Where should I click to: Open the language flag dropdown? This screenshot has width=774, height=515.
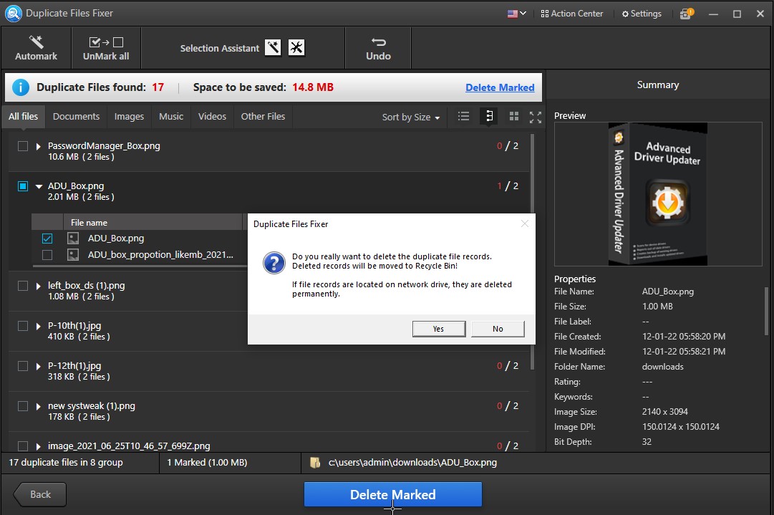tap(516, 14)
